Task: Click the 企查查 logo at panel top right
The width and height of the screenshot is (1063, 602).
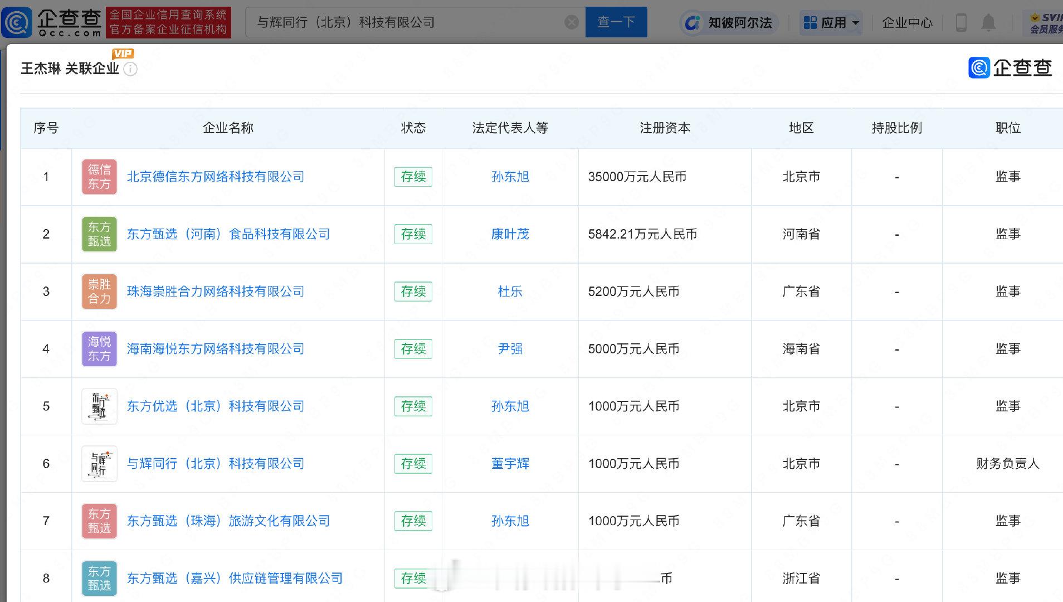Action: [x=1010, y=68]
